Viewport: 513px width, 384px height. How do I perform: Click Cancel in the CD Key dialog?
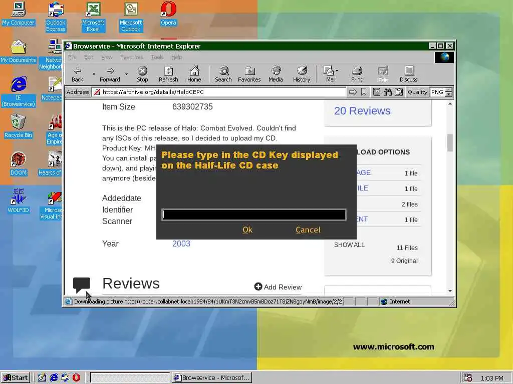click(x=308, y=230)
